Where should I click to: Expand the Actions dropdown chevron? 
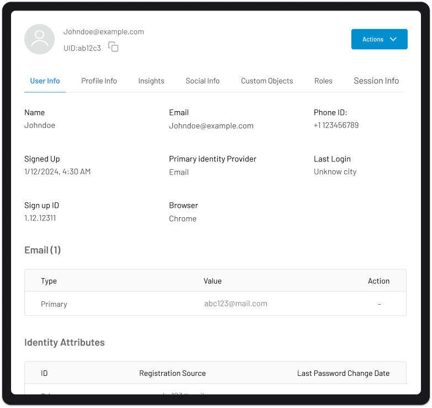393,39
